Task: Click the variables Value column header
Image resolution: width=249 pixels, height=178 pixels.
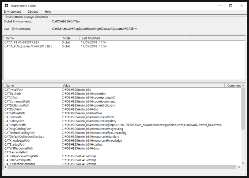Action: click(142, 85)
